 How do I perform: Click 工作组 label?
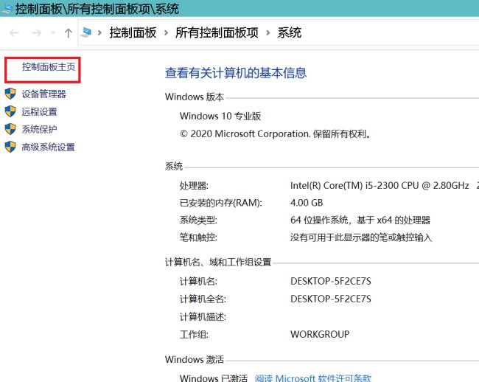[x=194, y=334]
